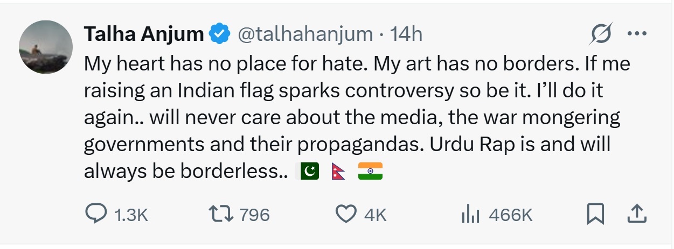Click the India flag emoji

click(x=370, y=171)
